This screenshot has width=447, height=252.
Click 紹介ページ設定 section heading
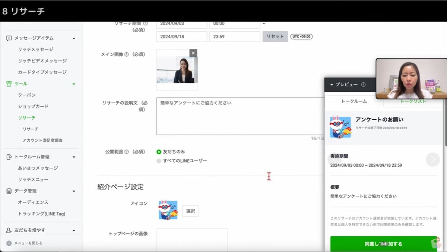(120, 187)
